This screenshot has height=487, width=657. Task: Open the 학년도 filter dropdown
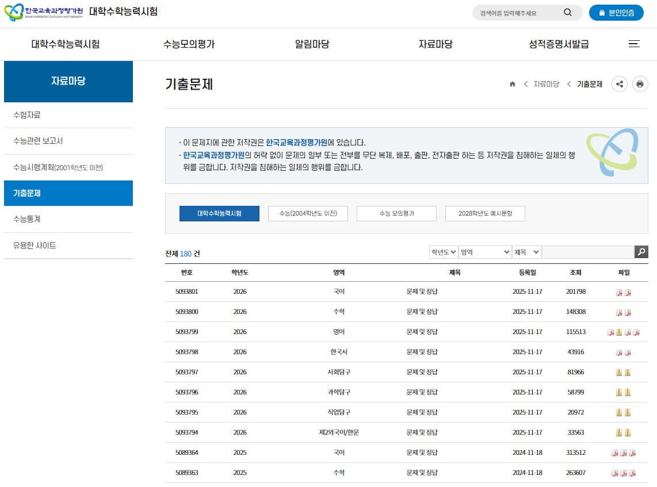[x=444, y=252]
